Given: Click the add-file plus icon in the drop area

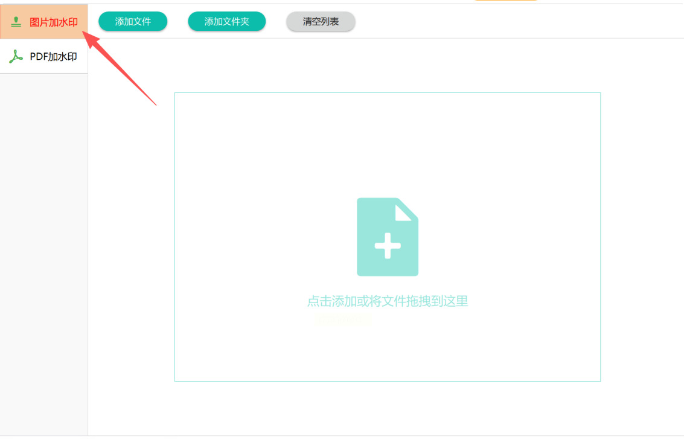Looking at the screenshot, I should click(x=388, y=237).
